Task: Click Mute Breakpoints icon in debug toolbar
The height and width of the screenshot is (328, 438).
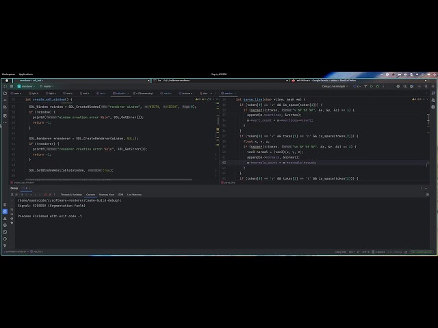Action: coord(50,195)
